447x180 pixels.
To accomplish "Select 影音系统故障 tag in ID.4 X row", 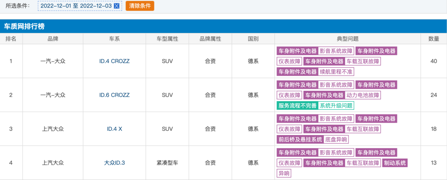I will point(336,118).
